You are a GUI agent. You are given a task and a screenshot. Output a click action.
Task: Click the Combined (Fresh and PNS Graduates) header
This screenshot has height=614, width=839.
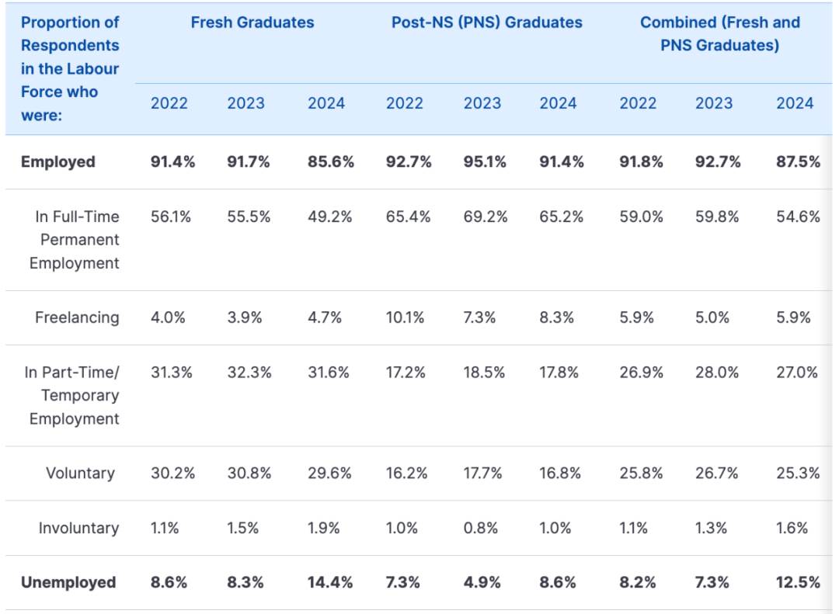(719, 33)
